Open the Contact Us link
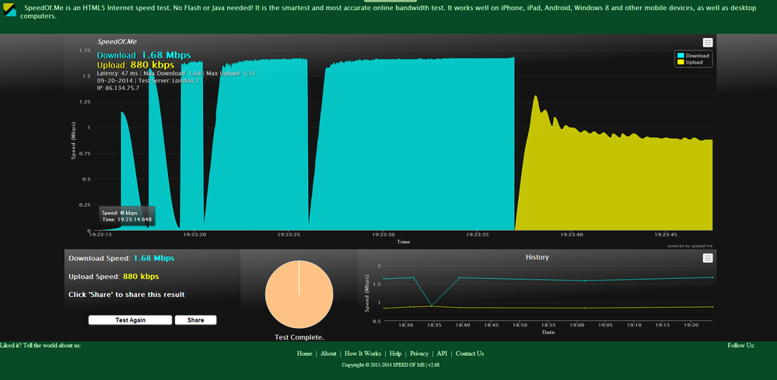This screenshot has width=777, height=380. click(470, 354)
